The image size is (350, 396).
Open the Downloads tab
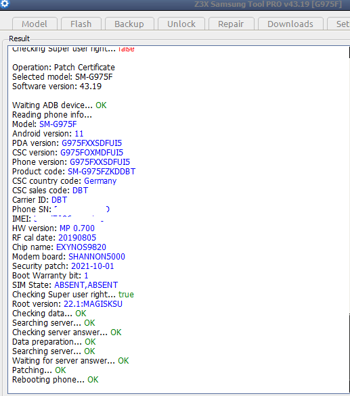tap(290, 24)
